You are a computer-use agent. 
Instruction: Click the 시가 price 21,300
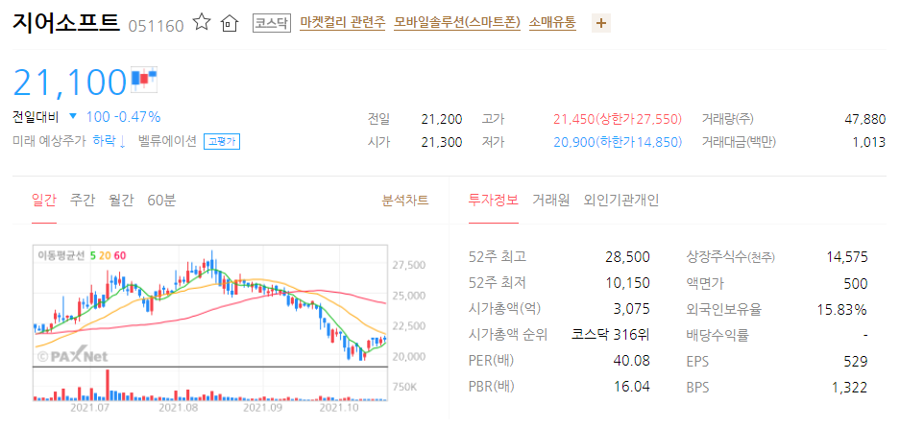tap(442, 142)
